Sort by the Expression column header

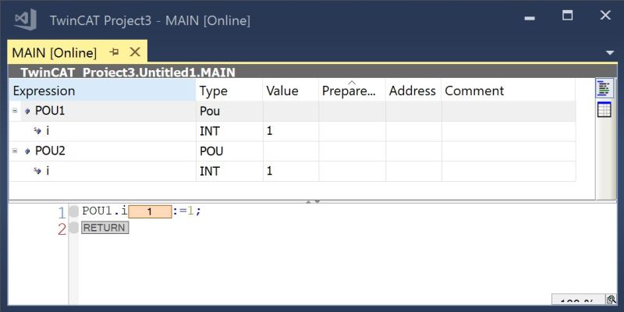coord(102,90)
